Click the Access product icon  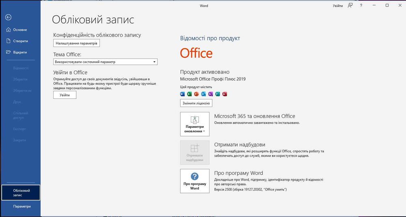(x=225, y=94)
